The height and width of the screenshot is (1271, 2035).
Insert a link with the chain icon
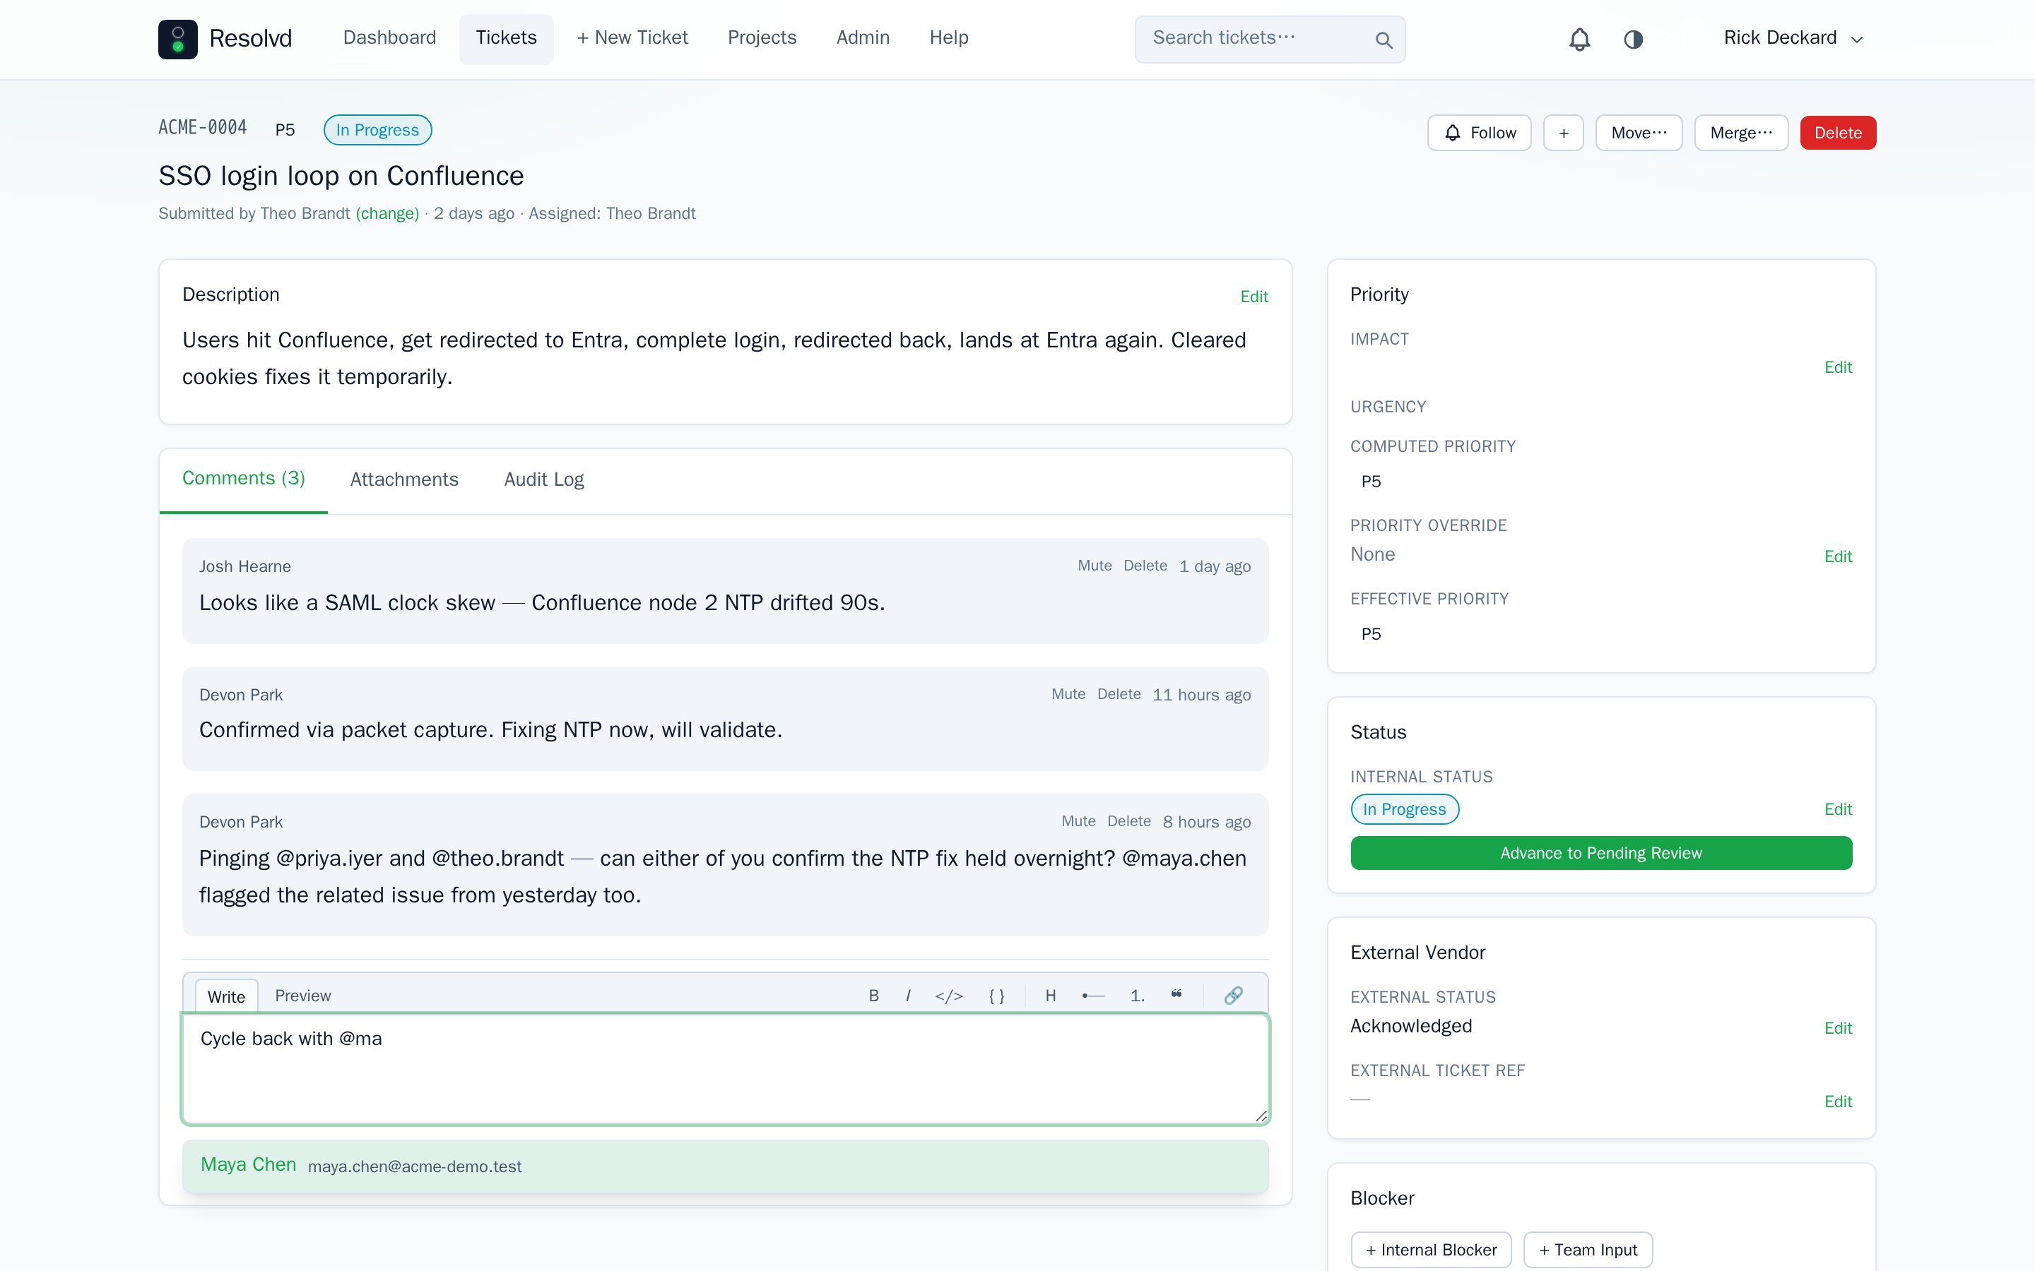[1233, 996]
